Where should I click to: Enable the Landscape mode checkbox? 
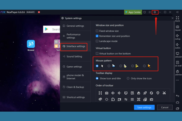[x=97, y=41]
